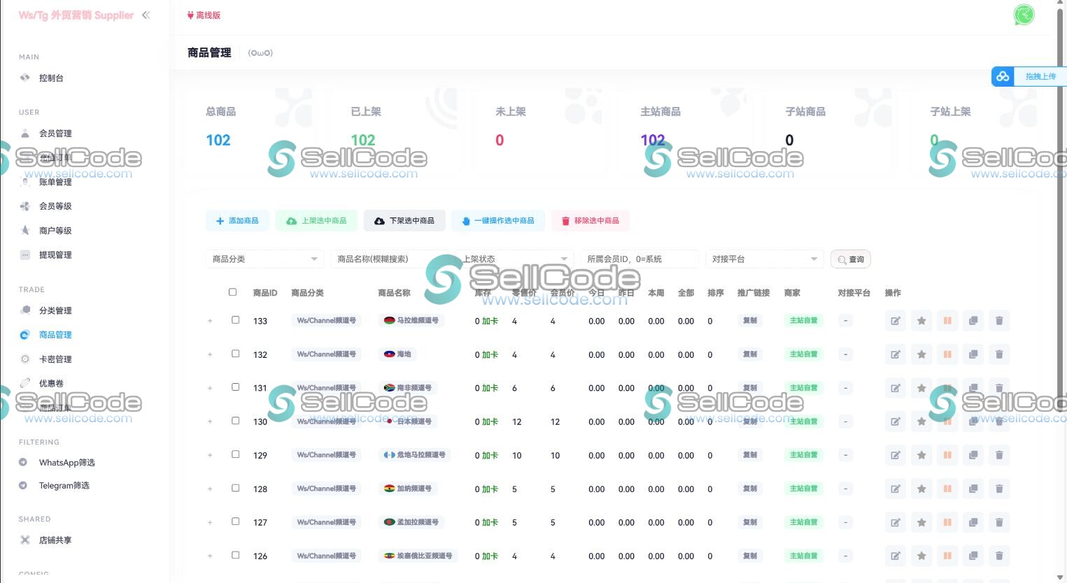Click the trash icon for product 127
This screenshot has width=1067, height=583.
[999, 522]
